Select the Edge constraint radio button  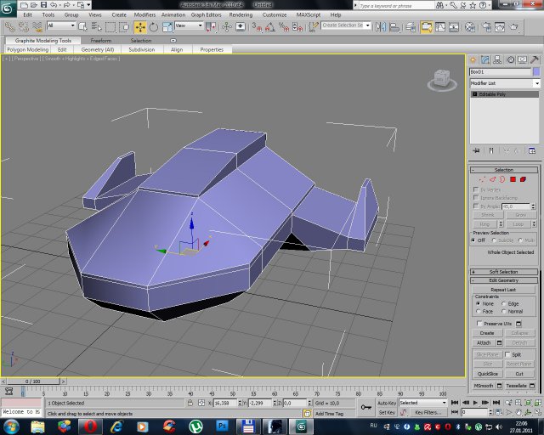(x=505, y=303)
